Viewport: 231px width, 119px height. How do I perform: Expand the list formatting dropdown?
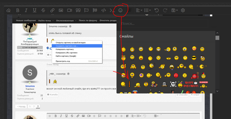(148, 10)
